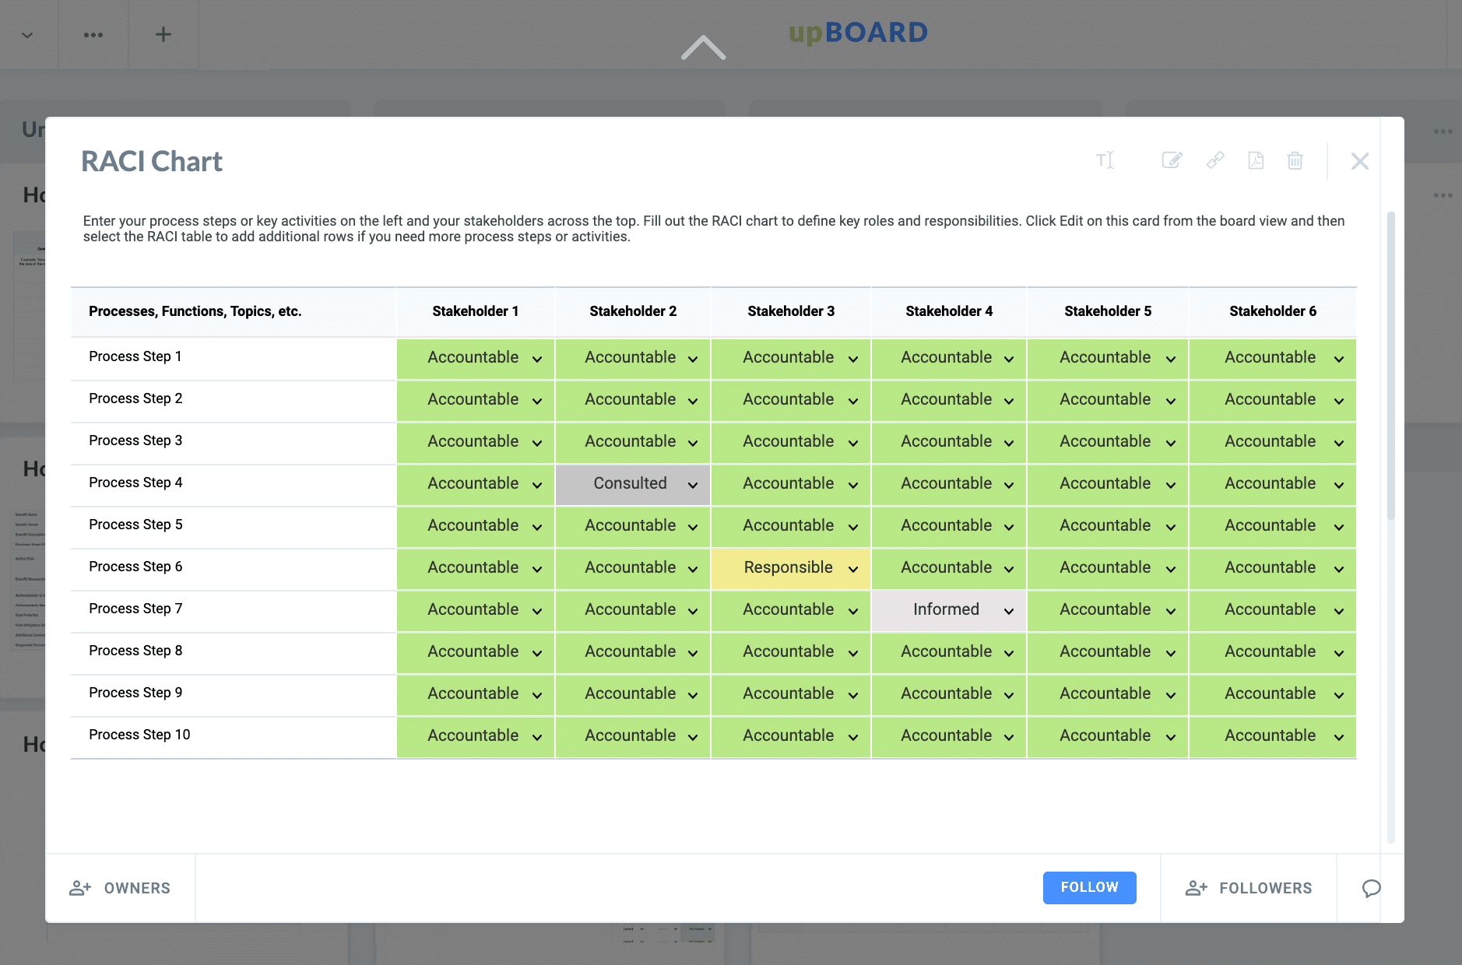The width and height of the screenshot is (1462, 965).
Task: Expand Stakeholder 1 dropdown for Process Step 1
Action: (476, 358)
